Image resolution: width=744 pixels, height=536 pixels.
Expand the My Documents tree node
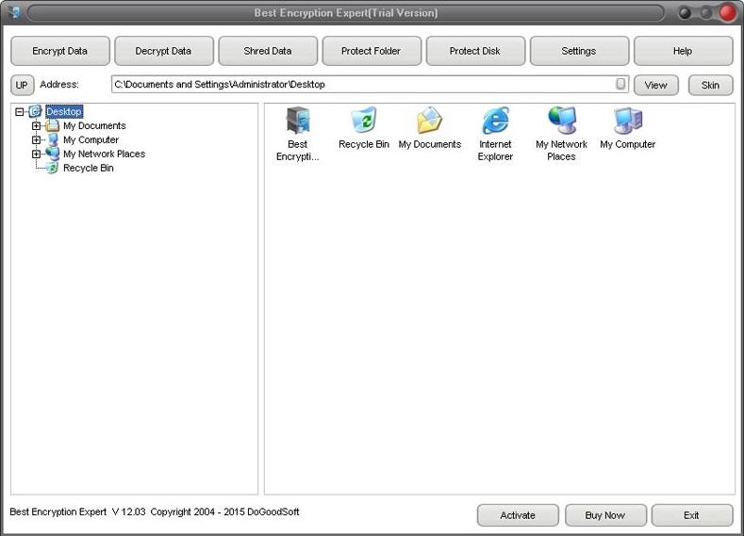point(36,125)
